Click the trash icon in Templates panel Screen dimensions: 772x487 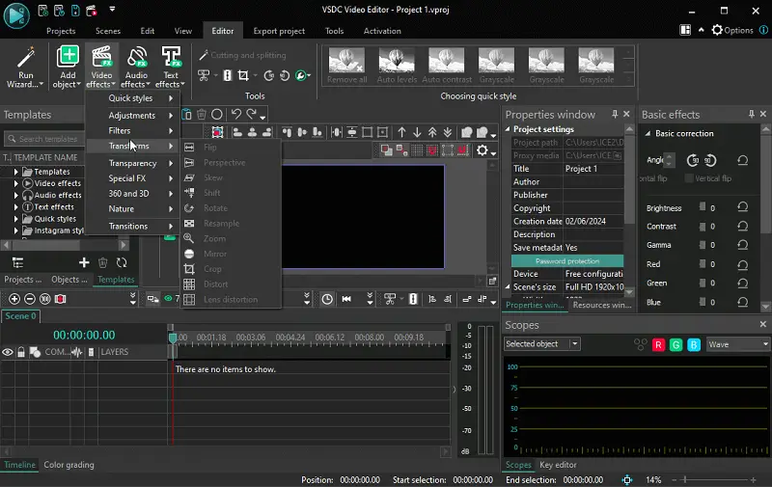[x=103, y=262]
